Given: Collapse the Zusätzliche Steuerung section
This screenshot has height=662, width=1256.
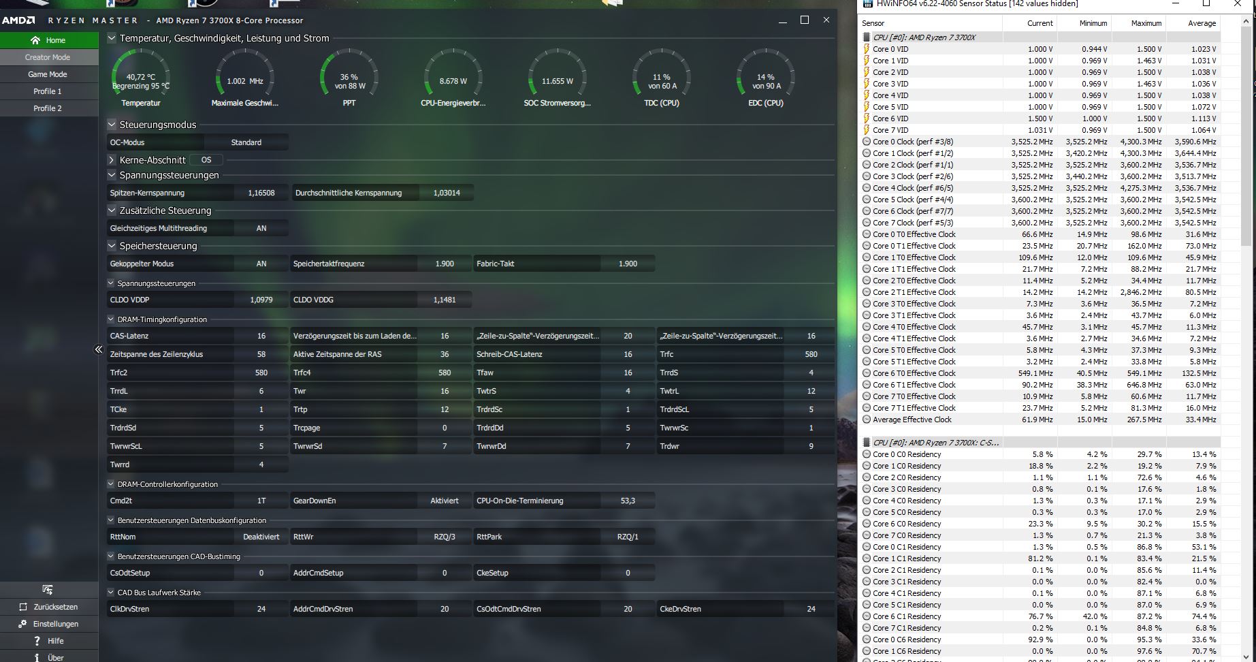Looking at the screenshot, I should click(x=112, y=210).
